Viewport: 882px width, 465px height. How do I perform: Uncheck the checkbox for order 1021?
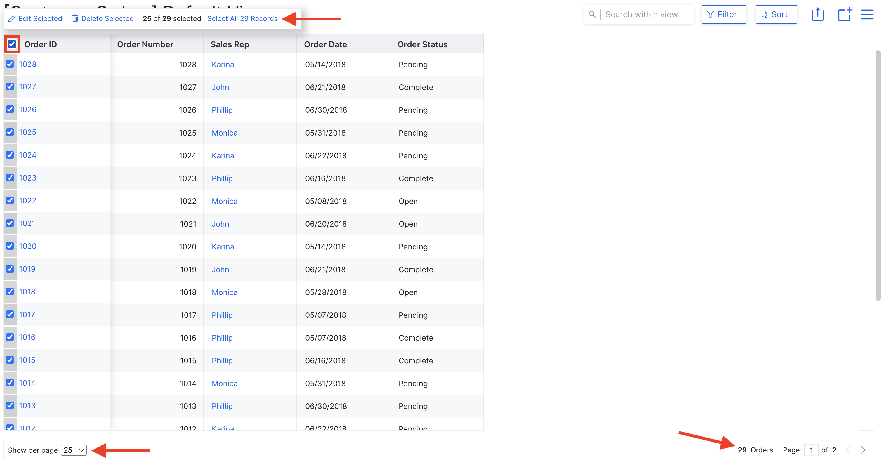[10, 223]
